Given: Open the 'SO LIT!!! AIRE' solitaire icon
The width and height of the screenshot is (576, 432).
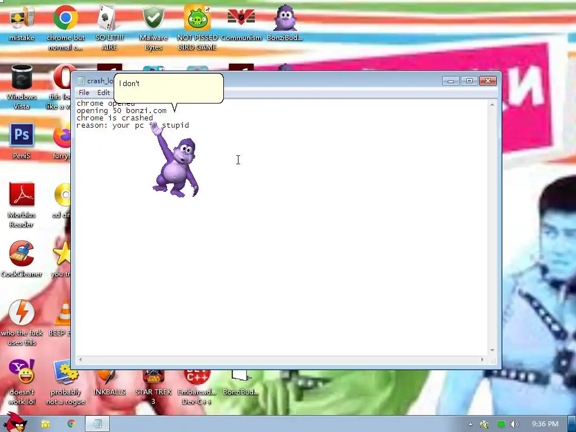Looking at the screenshot, I should click(109, 27).
